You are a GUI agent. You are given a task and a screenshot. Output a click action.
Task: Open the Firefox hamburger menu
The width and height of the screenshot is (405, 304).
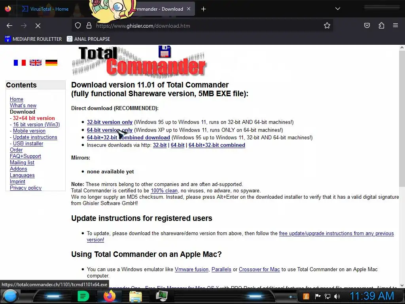pos(396,25)
